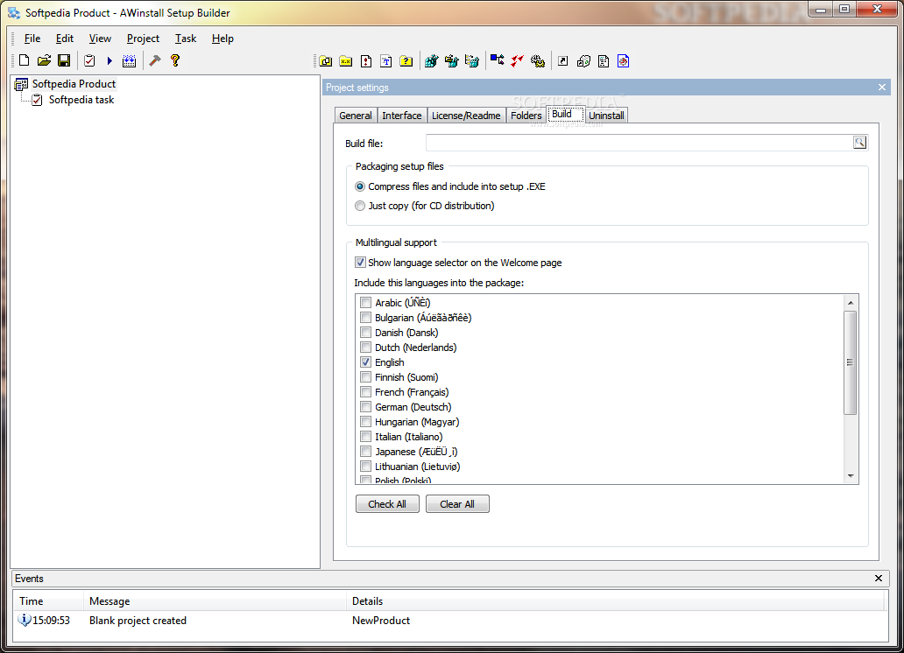
Task: Click the stacked boxes toolbar icon
Action: [583, 61]
